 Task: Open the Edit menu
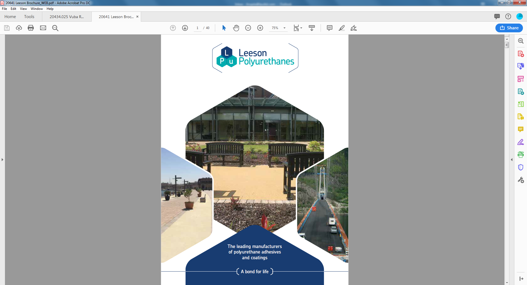(x=13, y=9)
